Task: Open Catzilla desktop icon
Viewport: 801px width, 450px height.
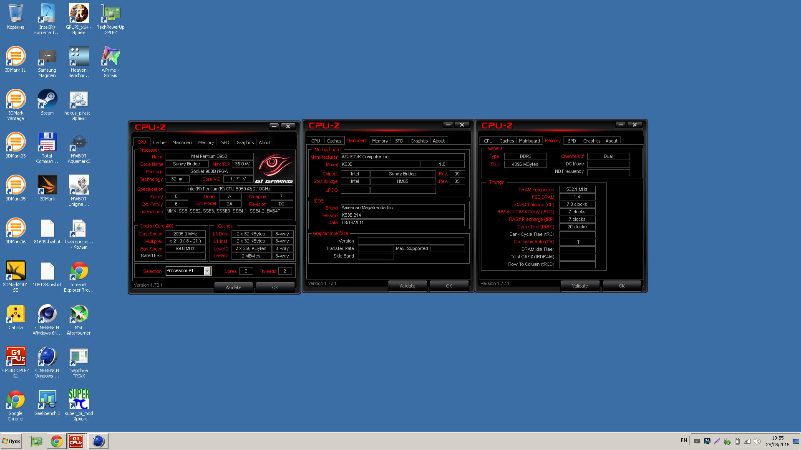Action: [x=15, y=317]
